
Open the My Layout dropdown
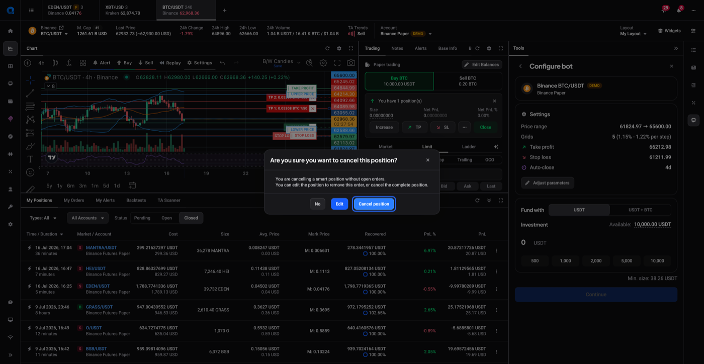(633, 34)
